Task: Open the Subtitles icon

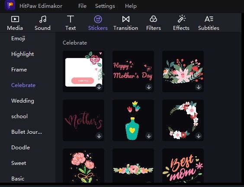Action: (209, 19)
